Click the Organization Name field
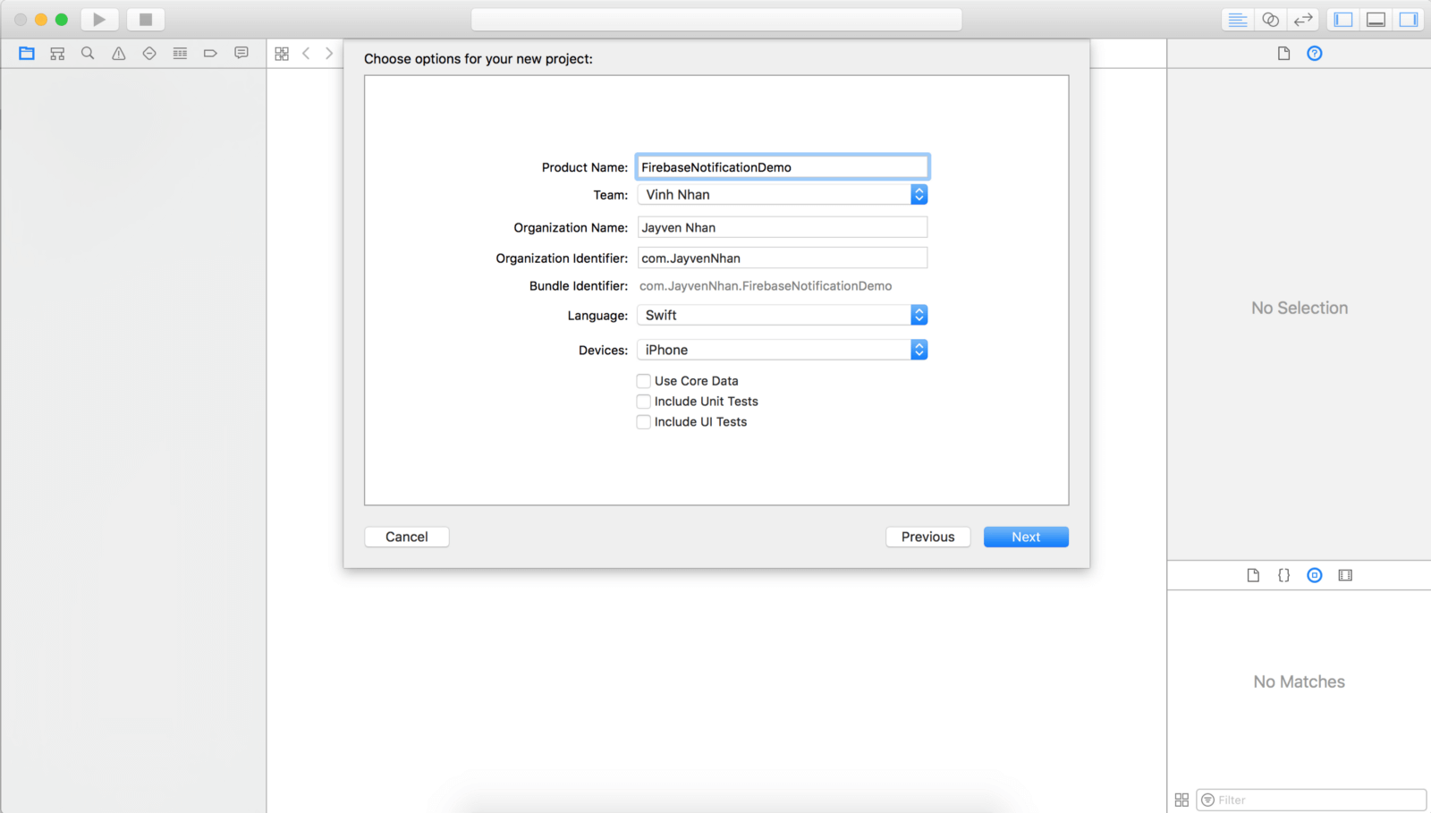1431x813 pixels. pos(783,227)
